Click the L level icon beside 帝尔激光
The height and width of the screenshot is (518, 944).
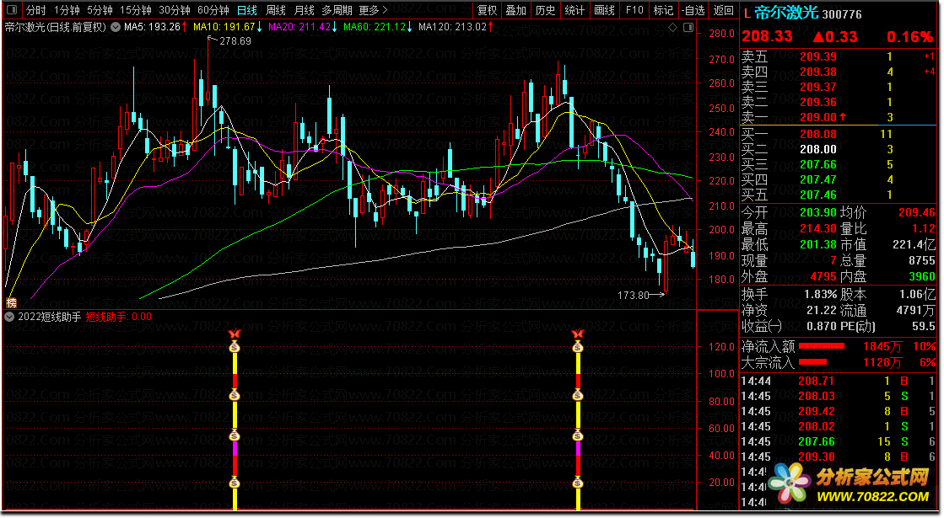pyautogui.click(x=747, y=13)
